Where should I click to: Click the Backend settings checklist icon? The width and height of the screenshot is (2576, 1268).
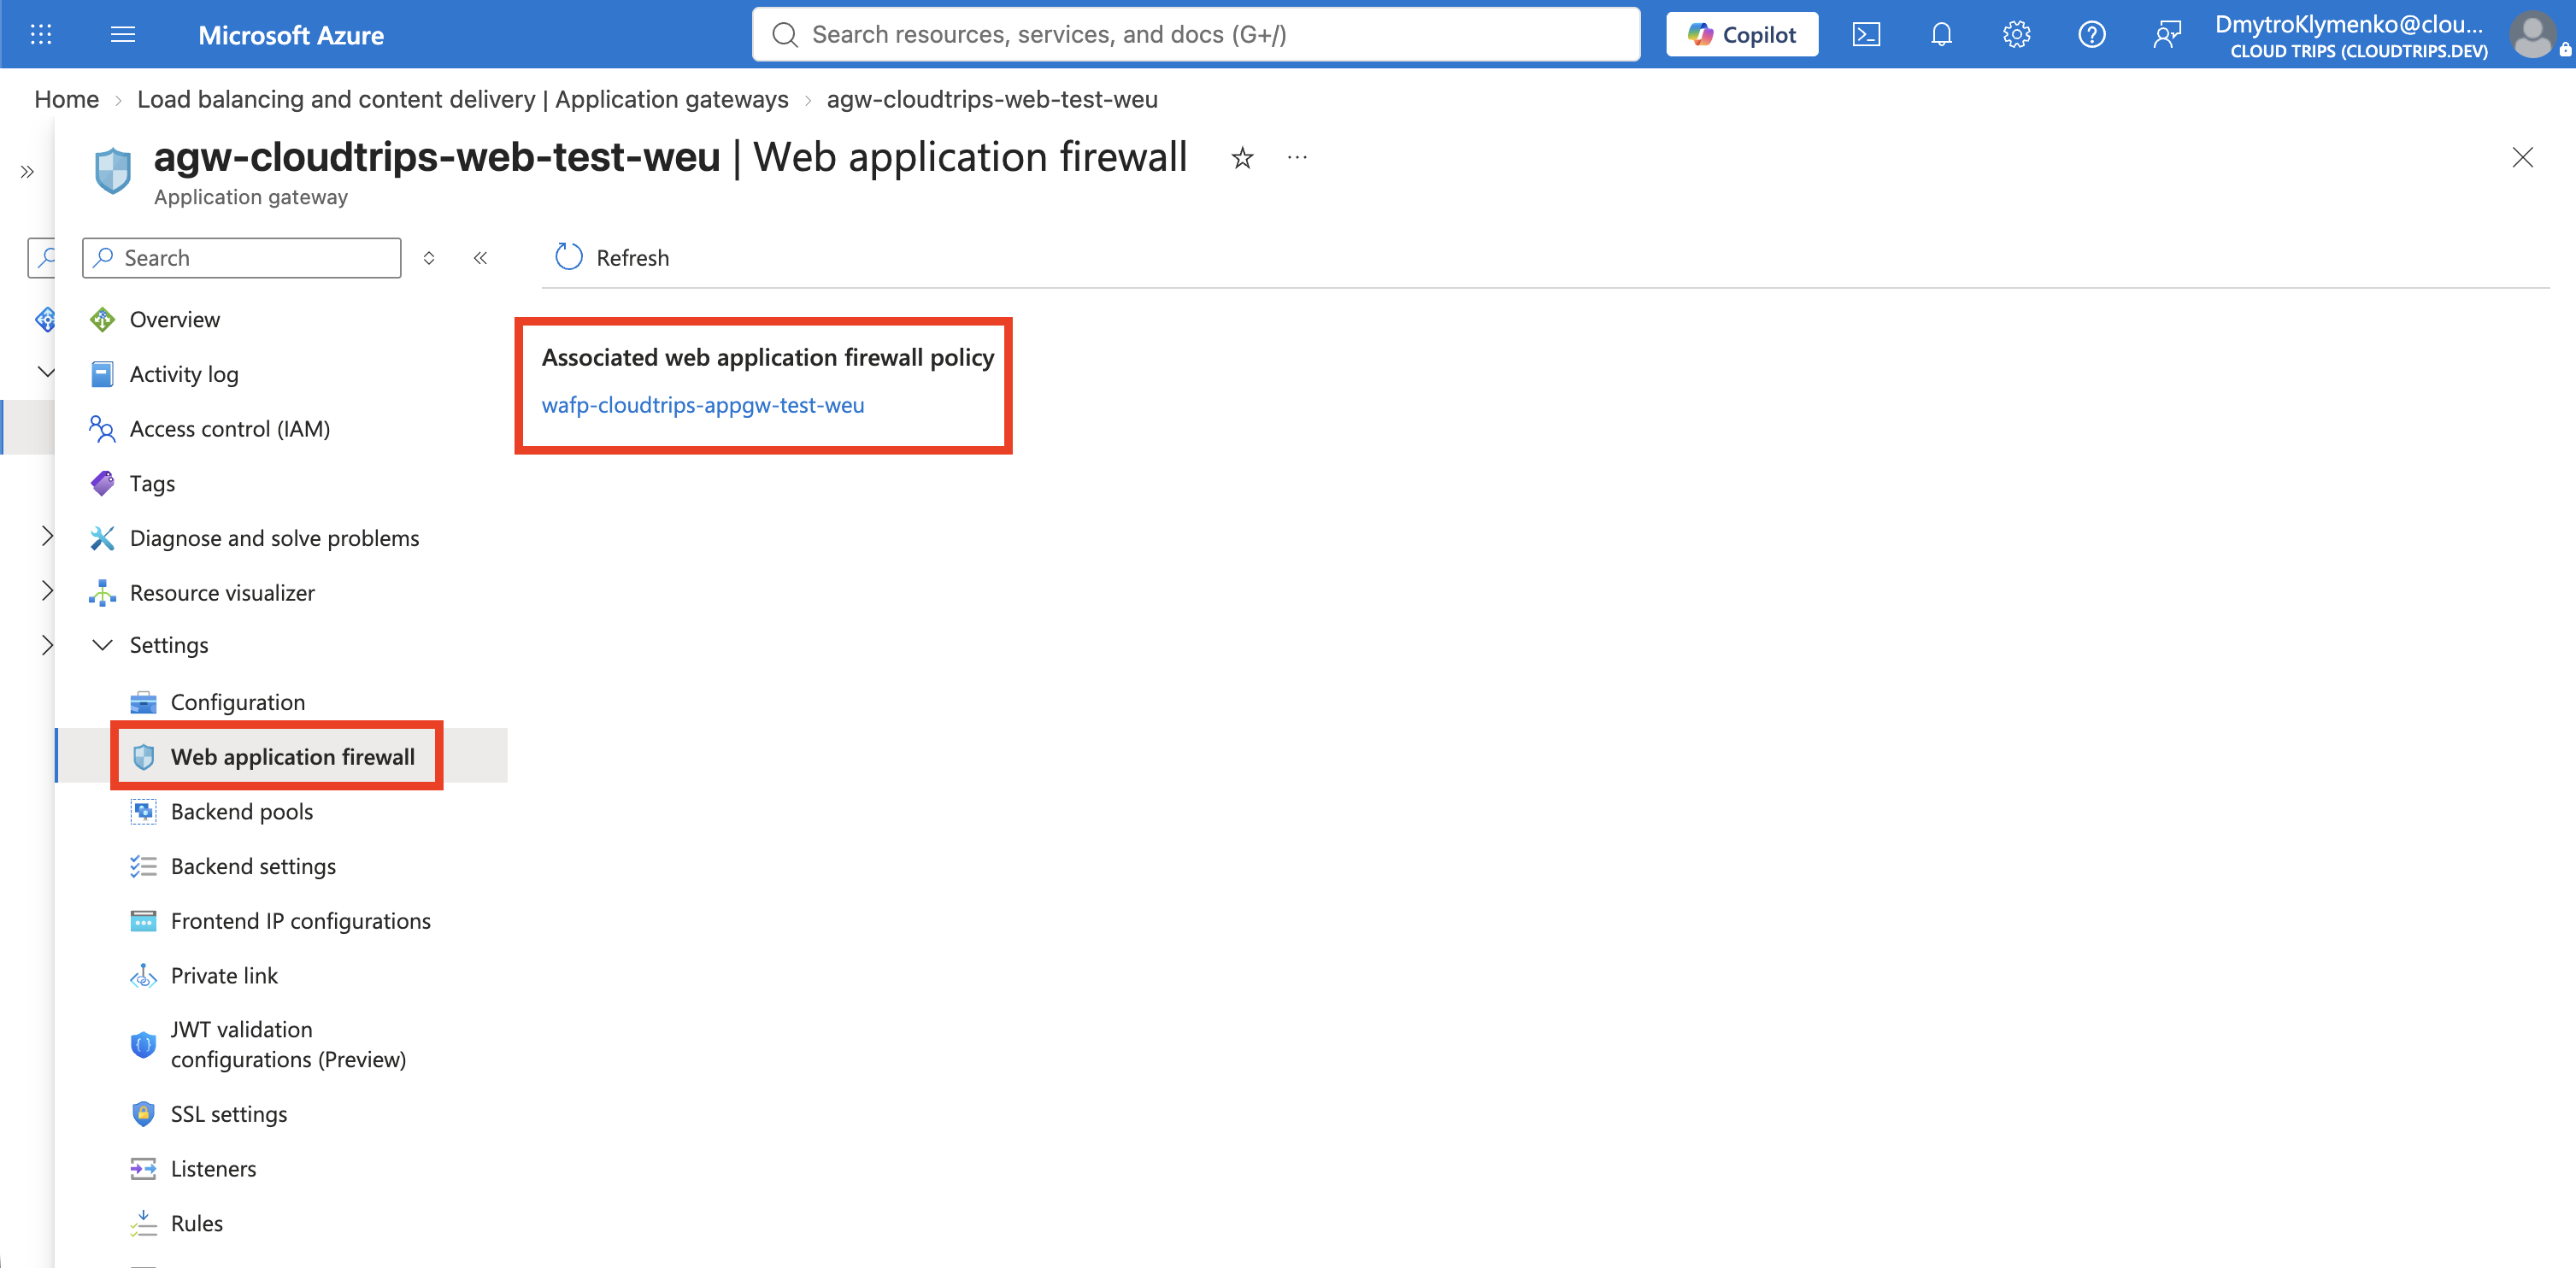(143, 866)
